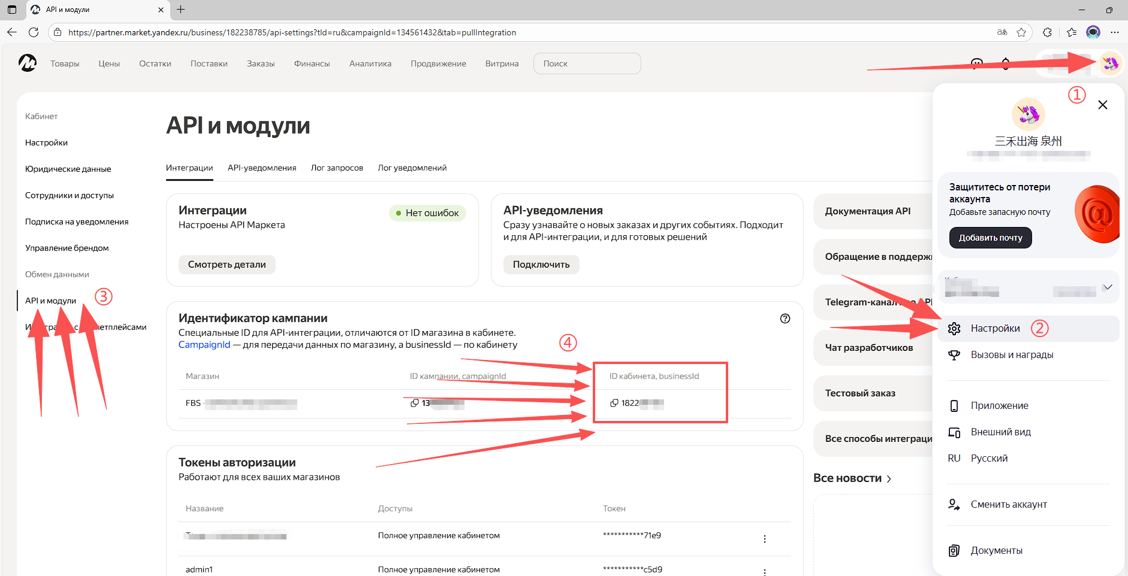This screenshot has width=1128, height=576.
Task: Open browser tab actions menu
Action: [12, 10]
